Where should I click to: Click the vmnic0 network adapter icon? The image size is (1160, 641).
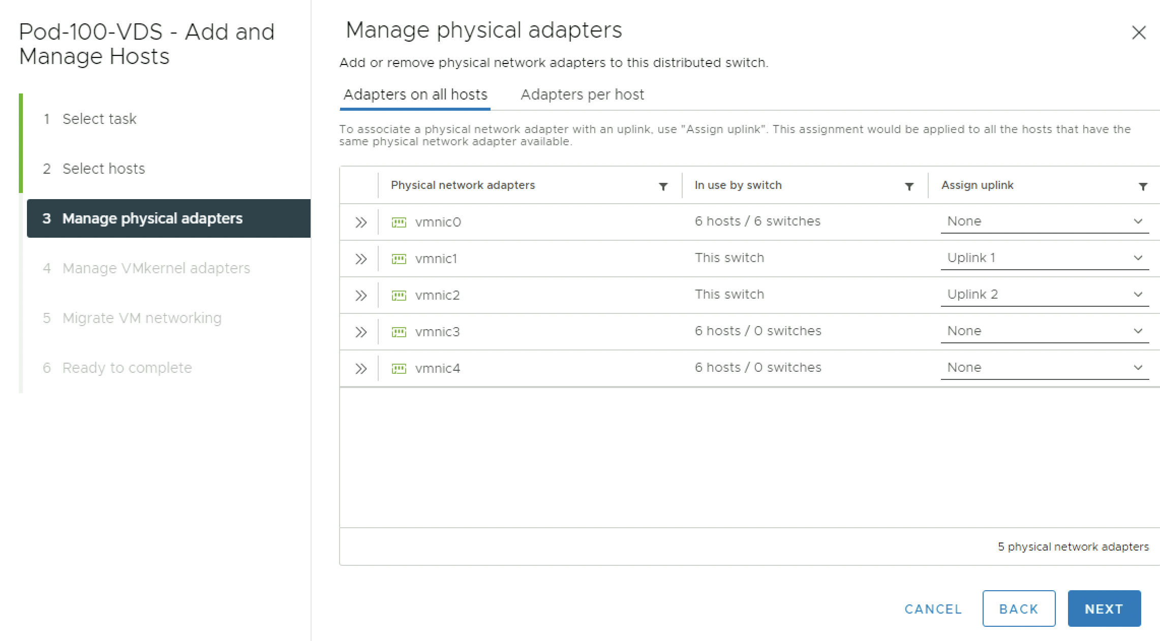click(x=399, y=222)
